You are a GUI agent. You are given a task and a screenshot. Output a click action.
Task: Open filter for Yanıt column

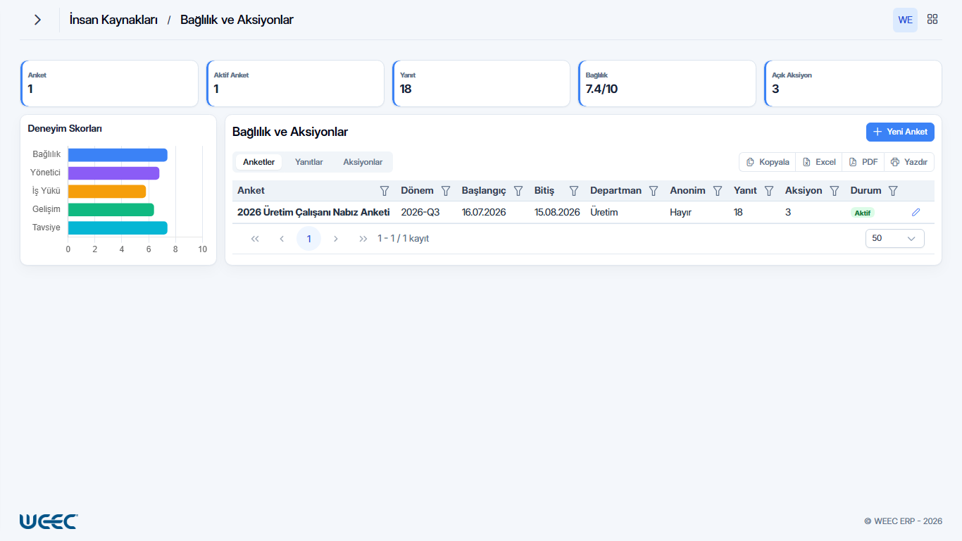tap(769, 191)
